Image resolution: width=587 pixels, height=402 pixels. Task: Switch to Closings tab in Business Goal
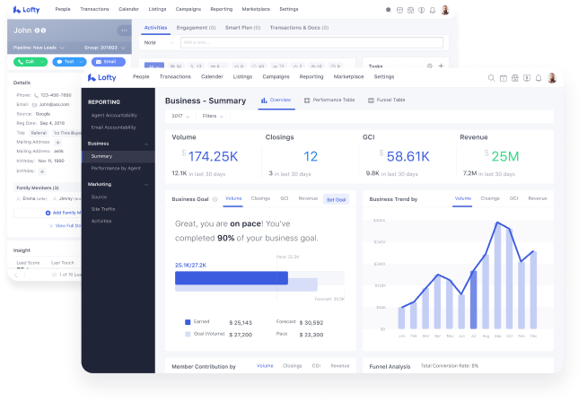[x=260, y=198]
